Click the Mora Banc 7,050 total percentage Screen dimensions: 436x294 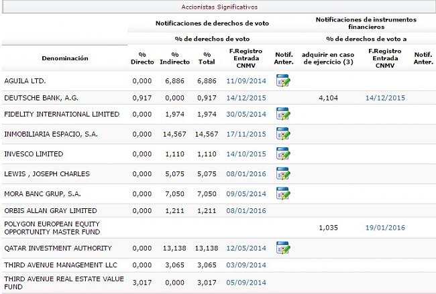click(207, 194)
